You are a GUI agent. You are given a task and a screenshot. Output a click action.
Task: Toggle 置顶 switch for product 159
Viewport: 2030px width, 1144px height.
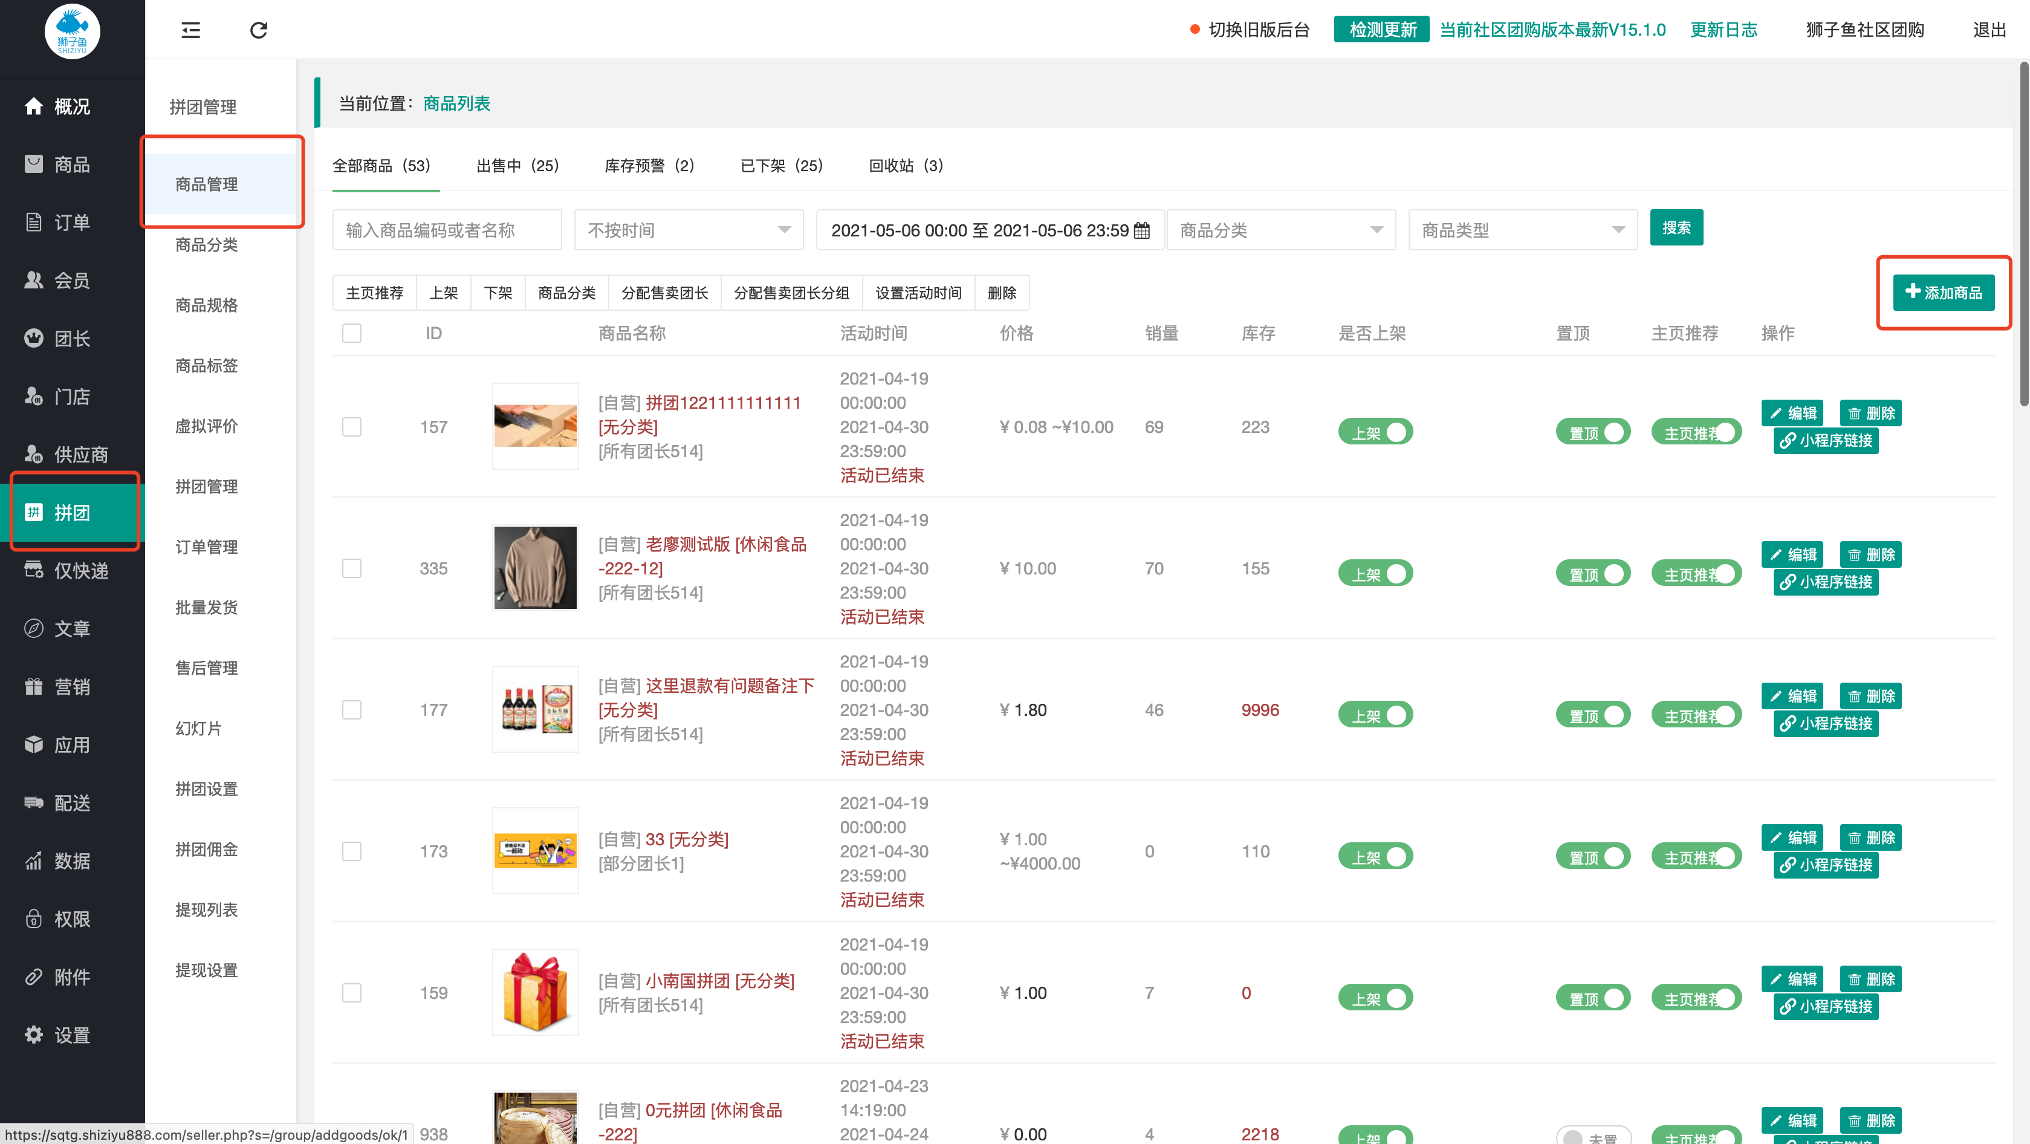tap(1593, 998)
